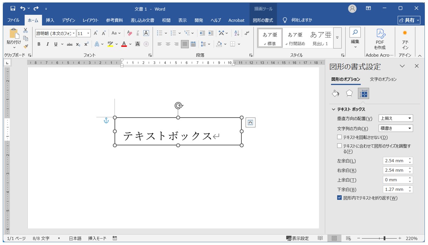The image size is (428, 245).
Task: Click the Sort icon
Action: point(237,33)
